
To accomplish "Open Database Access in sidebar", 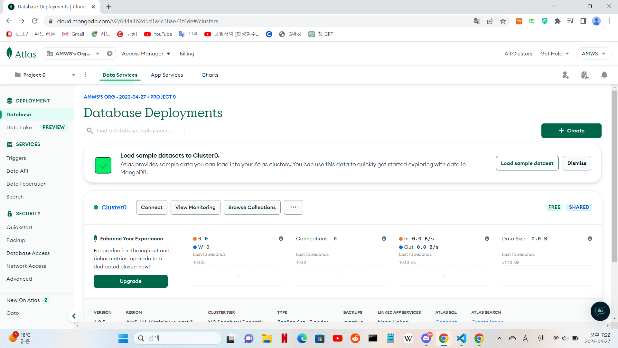I will [28, 253].
